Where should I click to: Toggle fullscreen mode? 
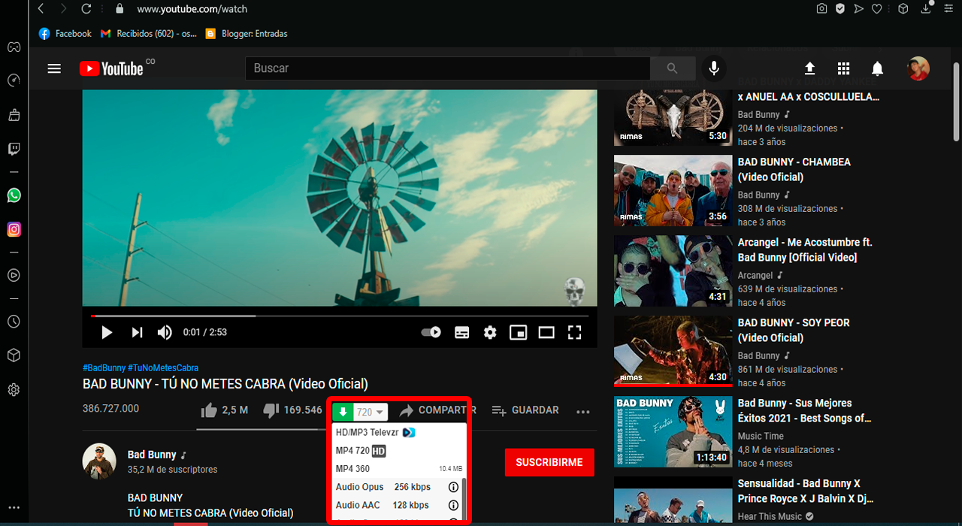click(x=574, y=332)
